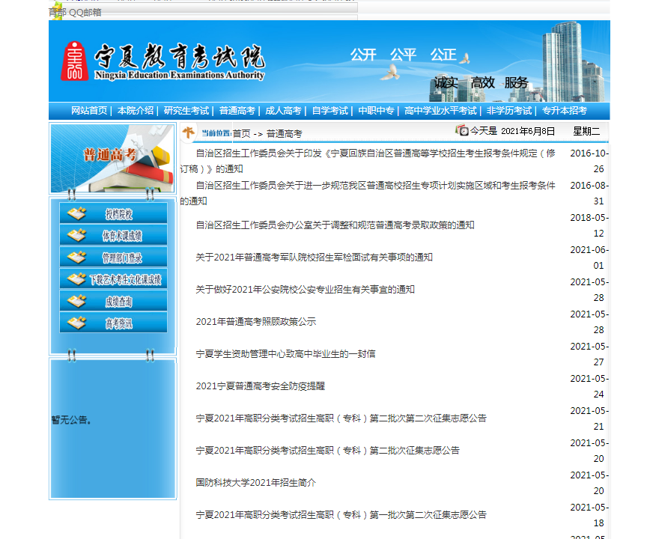Click the notebook icon beside 体育术课成绩
This screenshot has width=647, height=539.
tap(76, 235)
